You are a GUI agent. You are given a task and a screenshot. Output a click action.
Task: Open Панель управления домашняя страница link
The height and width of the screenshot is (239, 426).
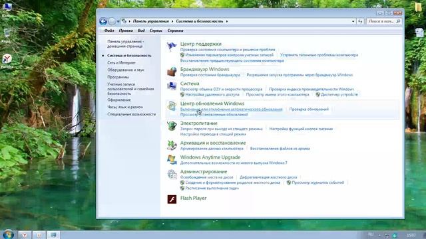point(125,44)
